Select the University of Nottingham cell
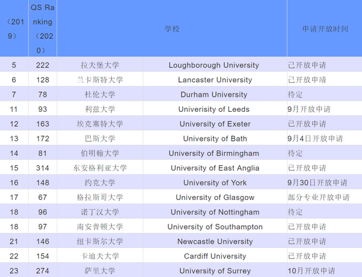This screenshot has width=362, height=277. [215, 212]
